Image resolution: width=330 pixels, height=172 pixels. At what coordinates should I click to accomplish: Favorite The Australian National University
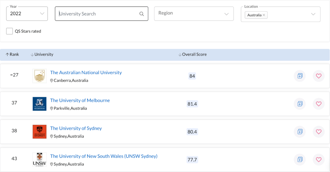click(x=319, y=76)
